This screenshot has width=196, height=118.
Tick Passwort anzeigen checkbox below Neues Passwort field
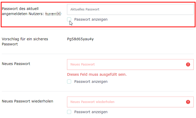(69, 82)
